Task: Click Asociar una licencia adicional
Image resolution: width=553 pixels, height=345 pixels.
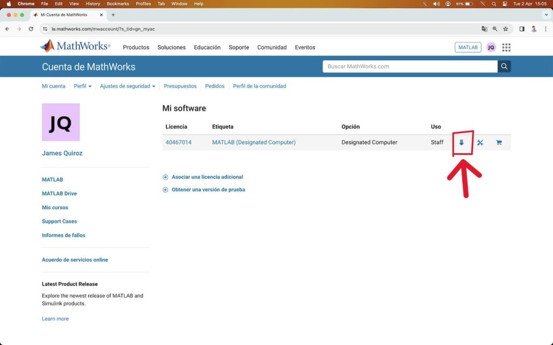Action: [x=207, y=177]
